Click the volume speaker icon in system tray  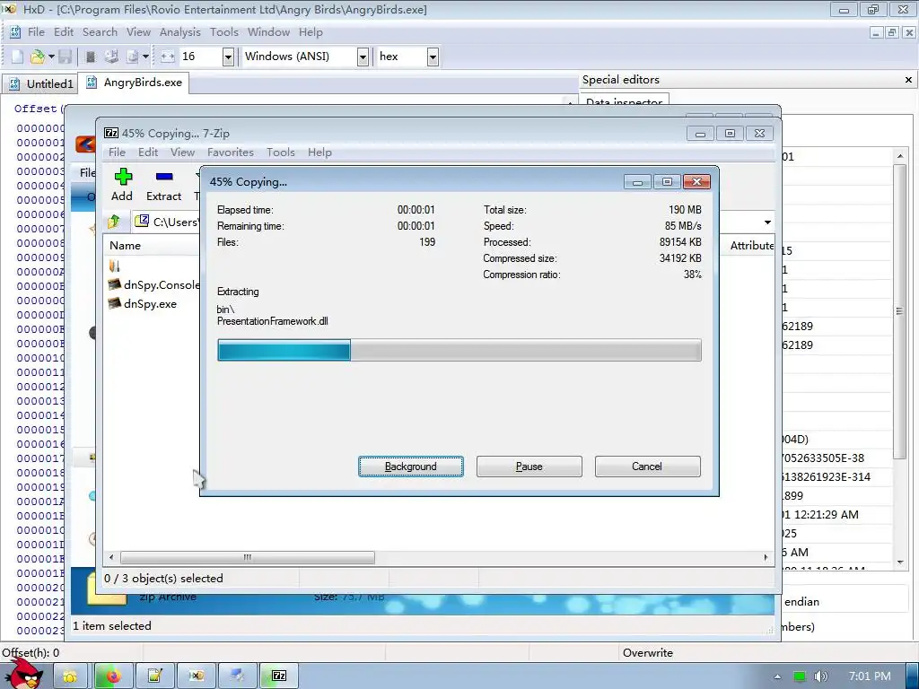[x=820, y=676]
